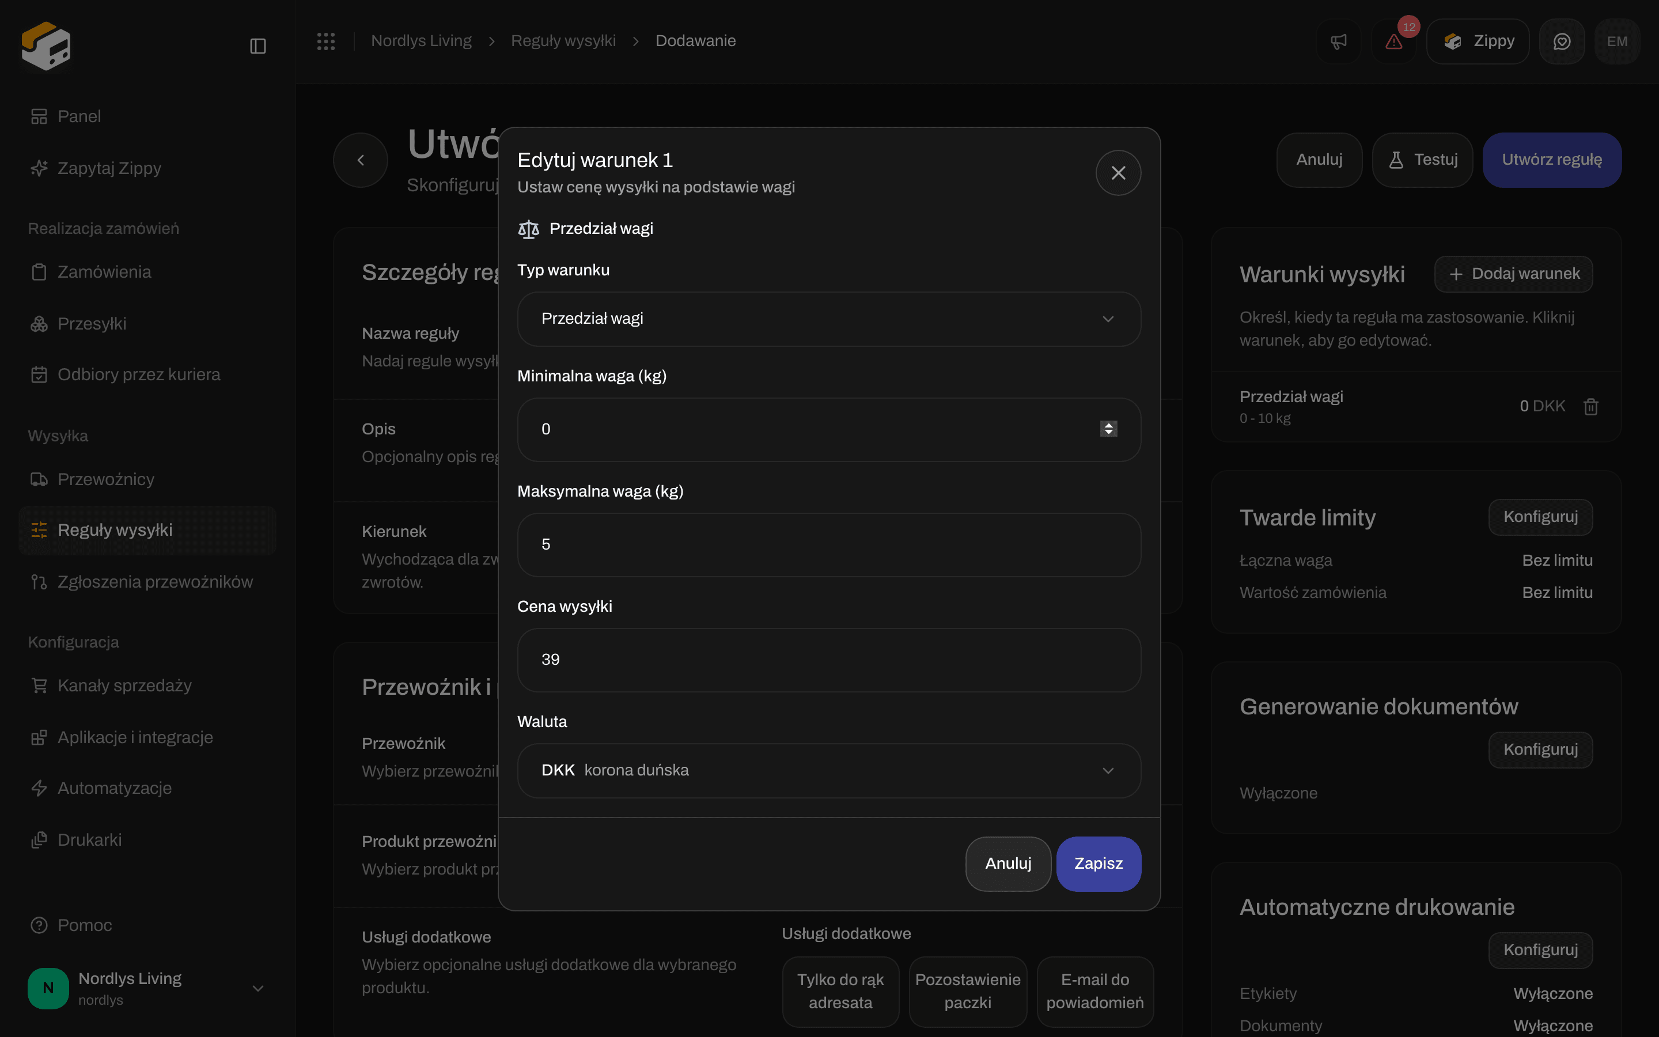Viewport: 1659px width, 1037px height.
Task: Open the EM user avatar
Action: click(x=1617, y=42)
